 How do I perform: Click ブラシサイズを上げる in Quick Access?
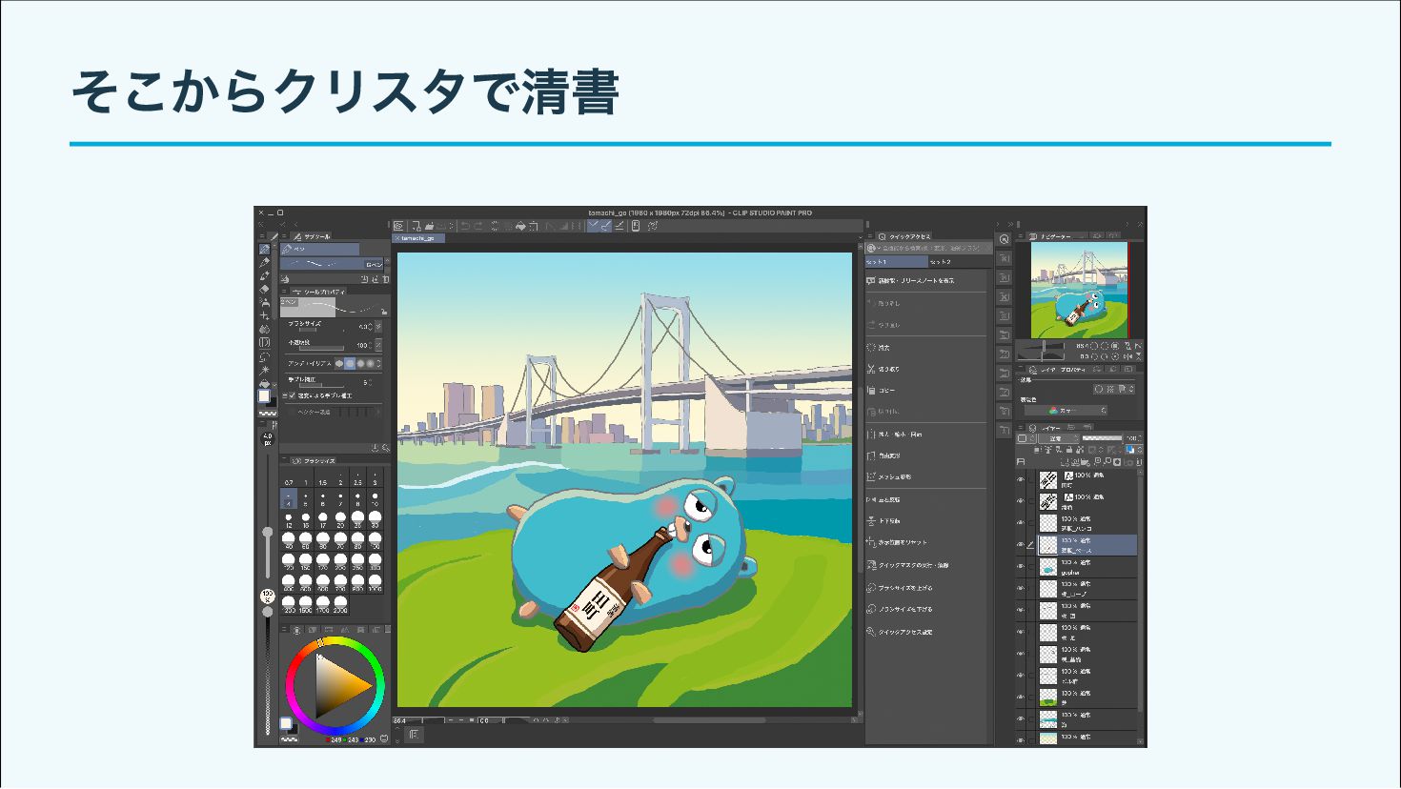point(904,588)
